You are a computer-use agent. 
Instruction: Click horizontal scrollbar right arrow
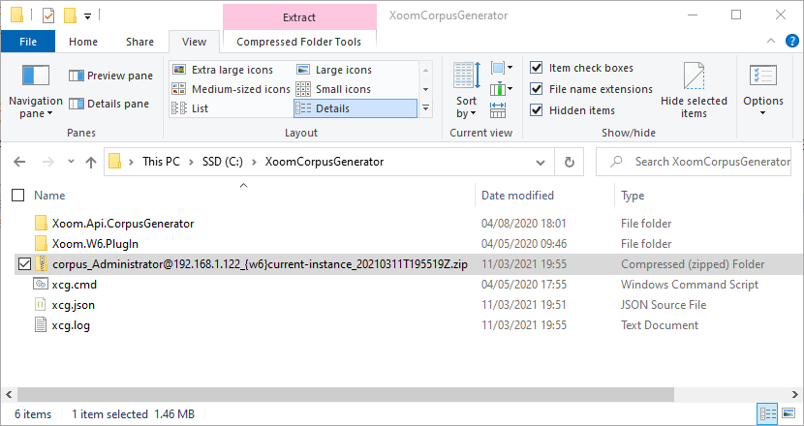(795, 394)
